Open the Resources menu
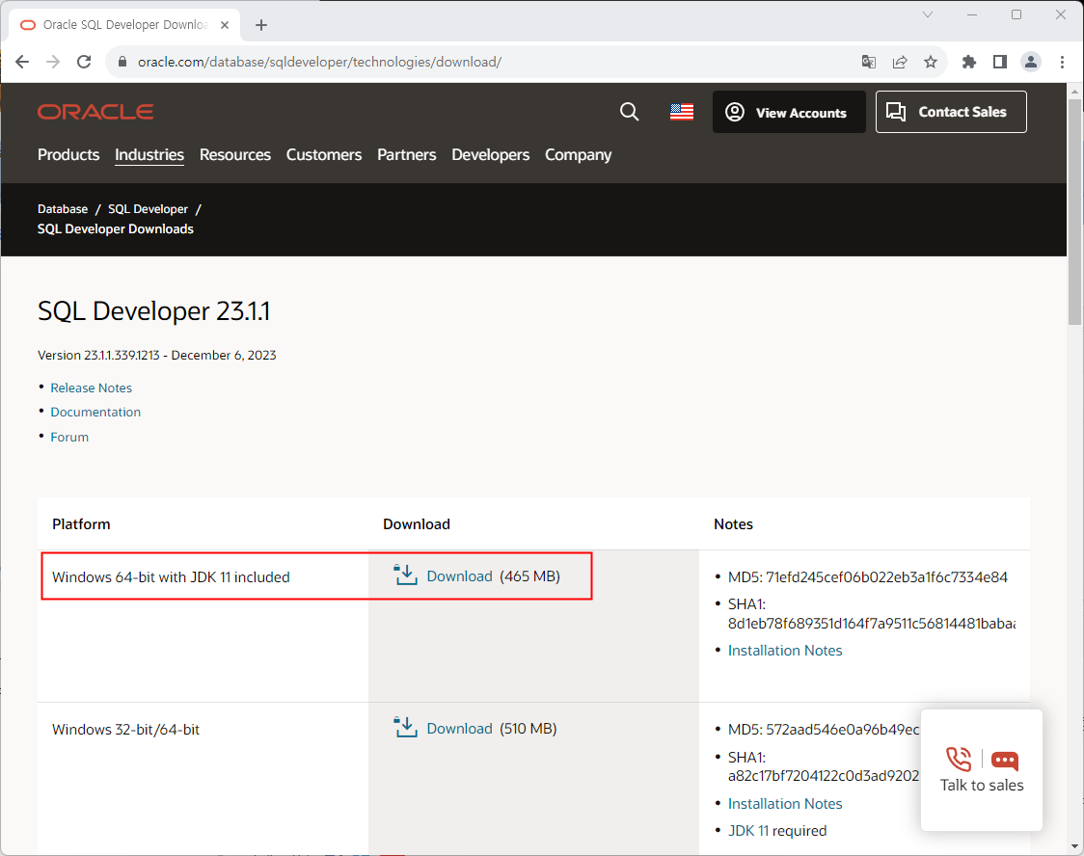The width and height of the screenshot is (1084, 856). pyautogui.click(x=235, y=155)
